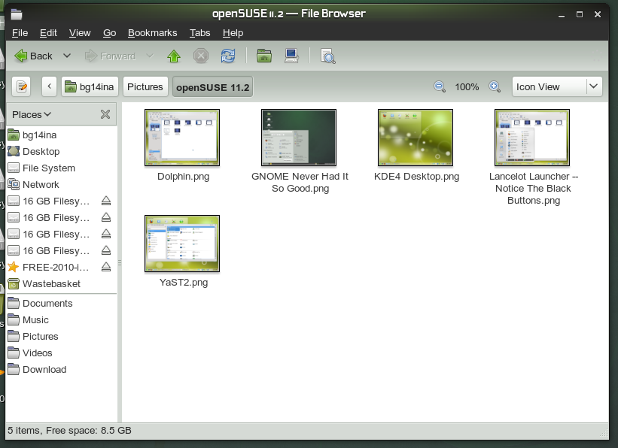Open the Back history dropdown arrow

[67, 56]
